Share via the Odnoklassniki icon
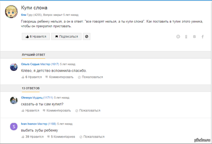The image size is (212, 144). point(186,37)
